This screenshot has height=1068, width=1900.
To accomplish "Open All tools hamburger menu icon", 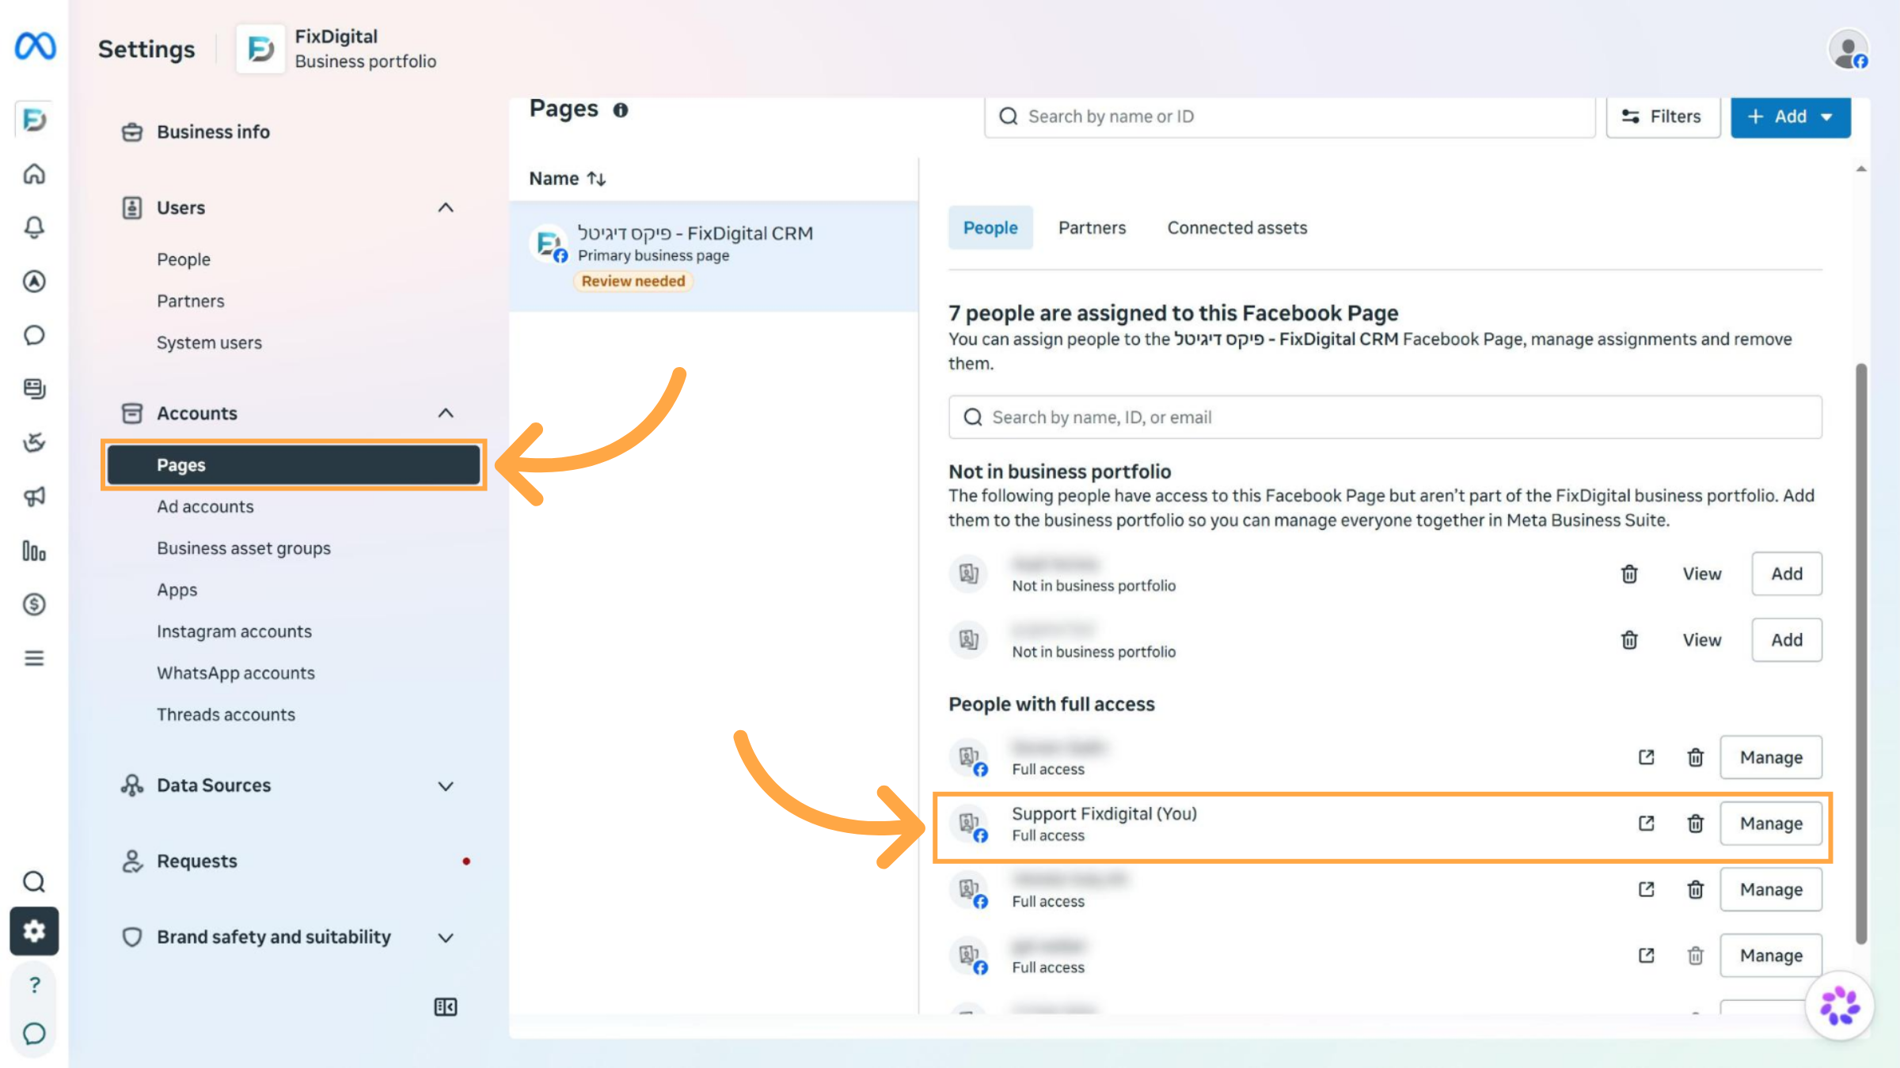I will pos(34,658).
